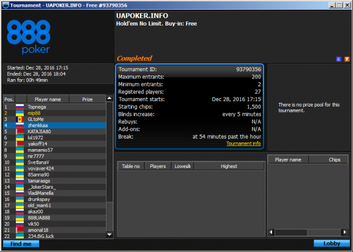Select player drunkspay
The height and width of the screenshot is (252, 353).
click(x=55, y=199)
